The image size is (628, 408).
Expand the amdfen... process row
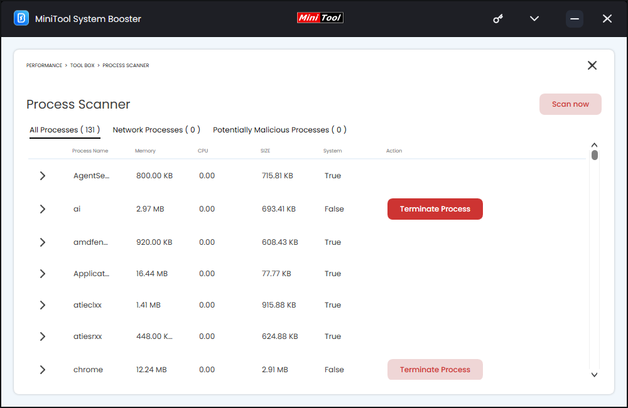click(x=43, y=242)
